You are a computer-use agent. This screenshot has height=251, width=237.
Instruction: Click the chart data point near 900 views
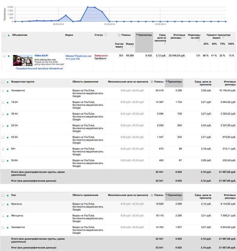[66, 15]
